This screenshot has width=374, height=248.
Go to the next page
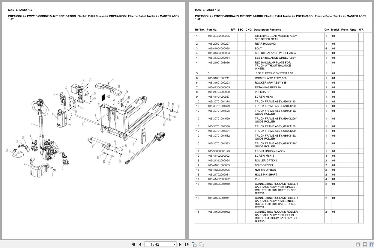click(x=180, y=244)
